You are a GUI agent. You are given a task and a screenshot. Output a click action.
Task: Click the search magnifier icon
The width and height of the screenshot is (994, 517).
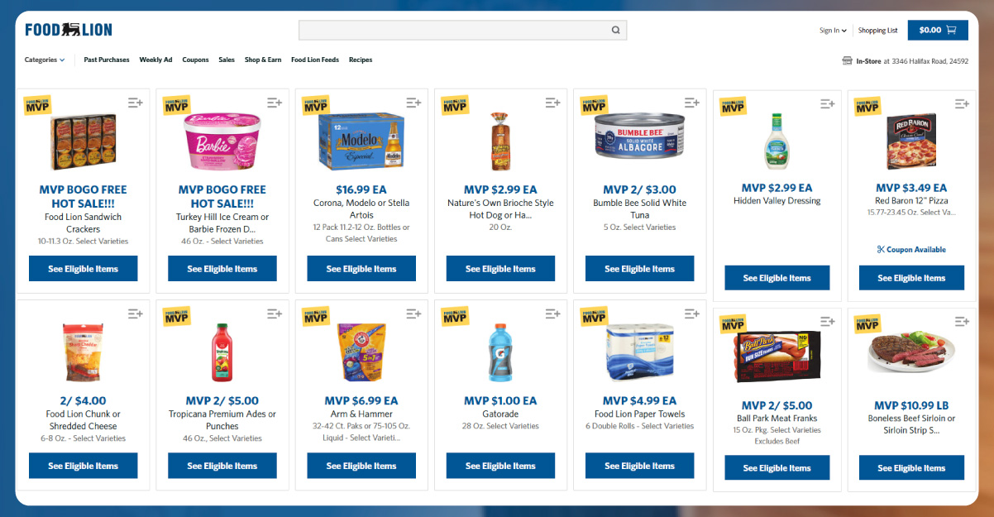615,31
